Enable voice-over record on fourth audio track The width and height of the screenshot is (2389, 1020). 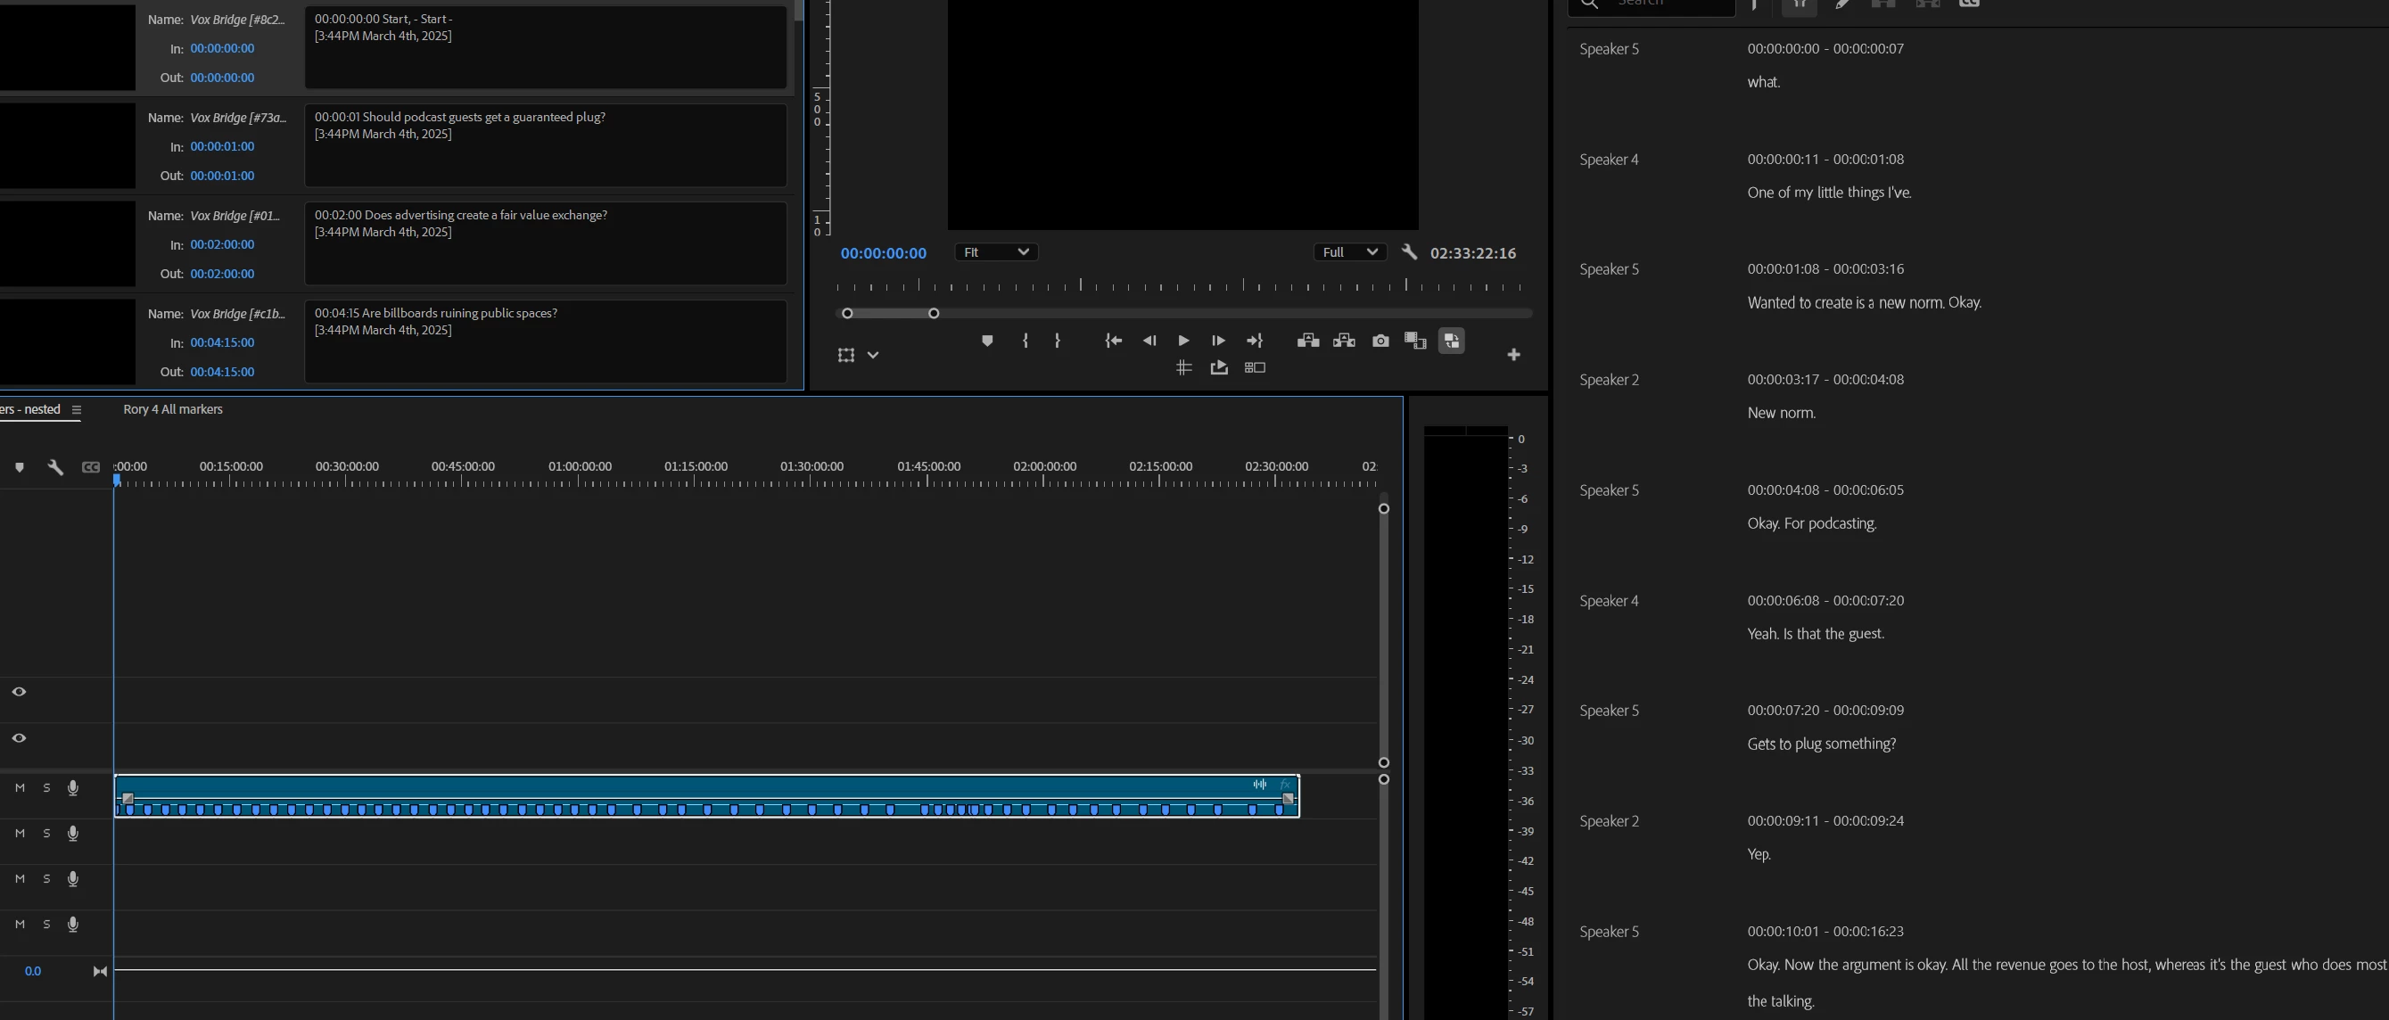tap(72, 925)
